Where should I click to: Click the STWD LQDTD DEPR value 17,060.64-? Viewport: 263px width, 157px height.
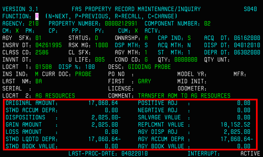click(105, 139)
